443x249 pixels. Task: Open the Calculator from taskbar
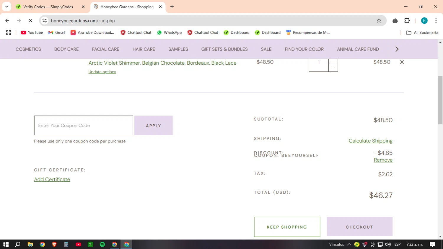(66, 244)
